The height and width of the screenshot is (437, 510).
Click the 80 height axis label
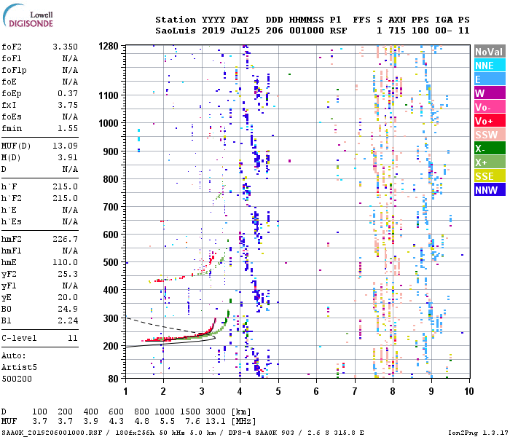[x=113, y=379]
